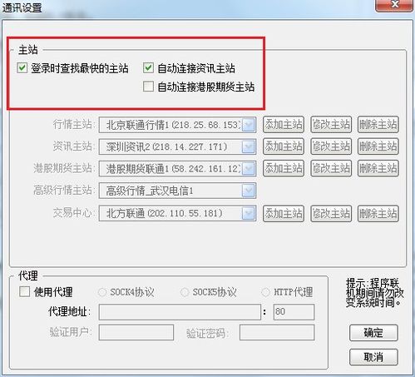
Task: Cancel the dialog with 取消 button
Action: [x=373, y=357]
